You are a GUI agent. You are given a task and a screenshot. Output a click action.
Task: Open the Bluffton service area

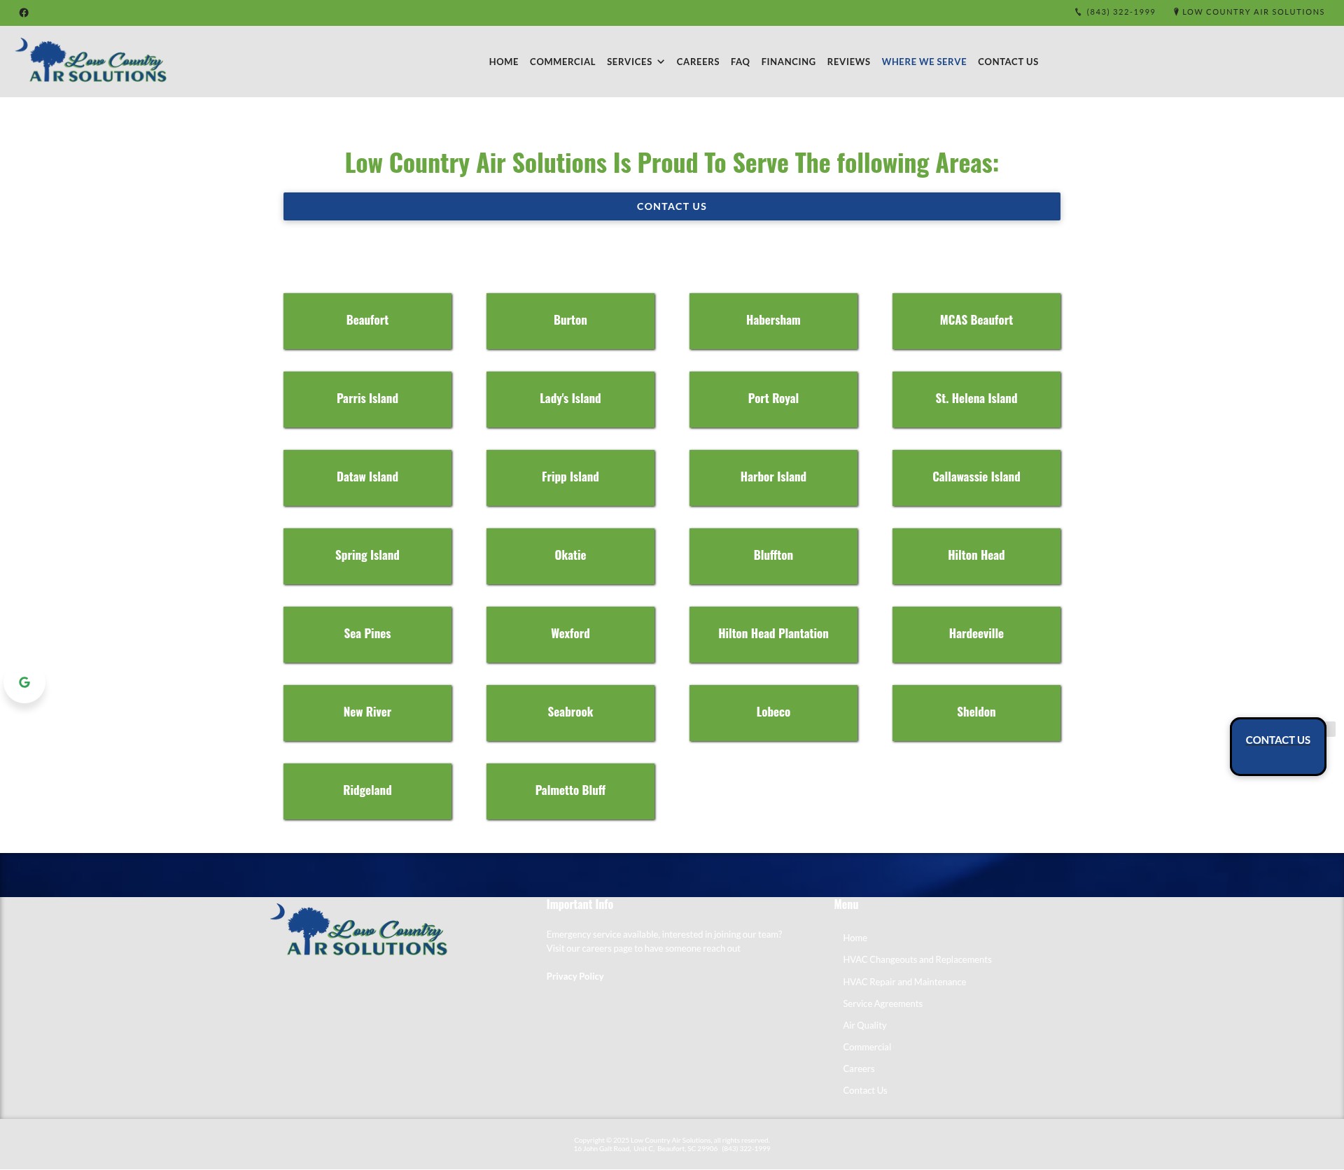(773, 556)
